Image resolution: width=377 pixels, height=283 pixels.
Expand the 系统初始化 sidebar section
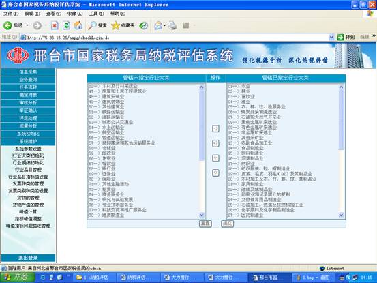(x=28, y=134)
